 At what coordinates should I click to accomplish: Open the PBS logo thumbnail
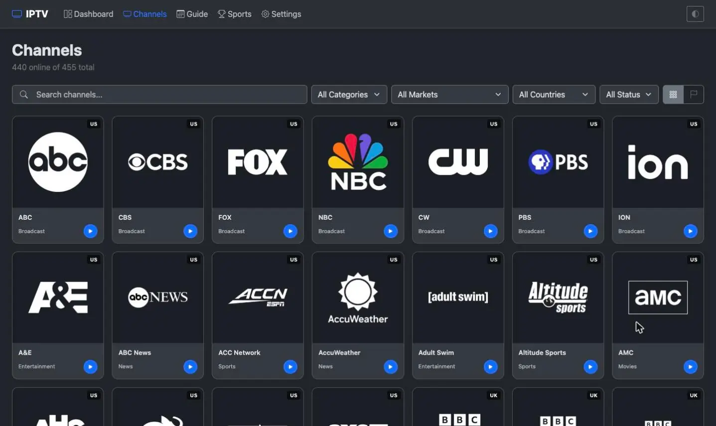pyautogui.click(x=558, y=162)
